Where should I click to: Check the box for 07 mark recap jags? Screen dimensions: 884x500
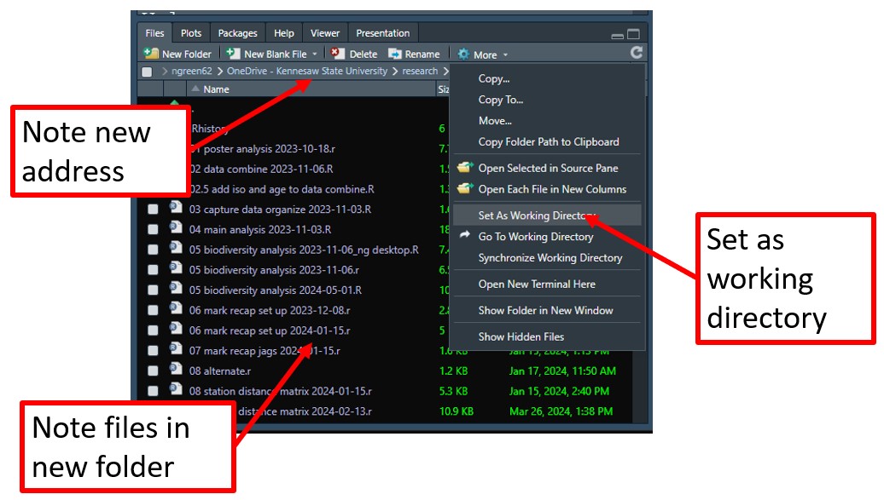click(153, 351)
